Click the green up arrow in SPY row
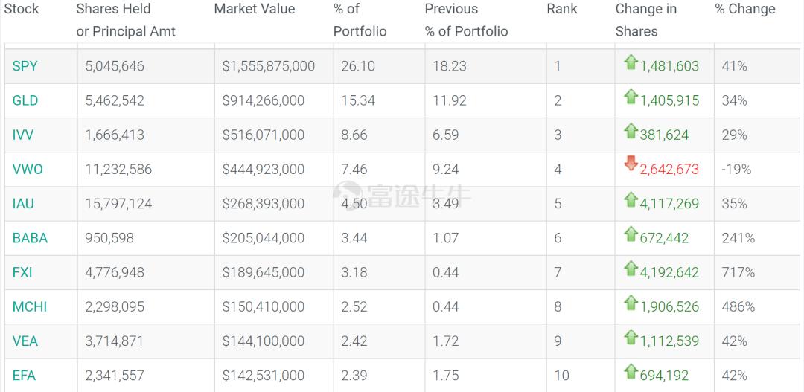The width and height of the screenshot is (804, 392). point(631,62)
